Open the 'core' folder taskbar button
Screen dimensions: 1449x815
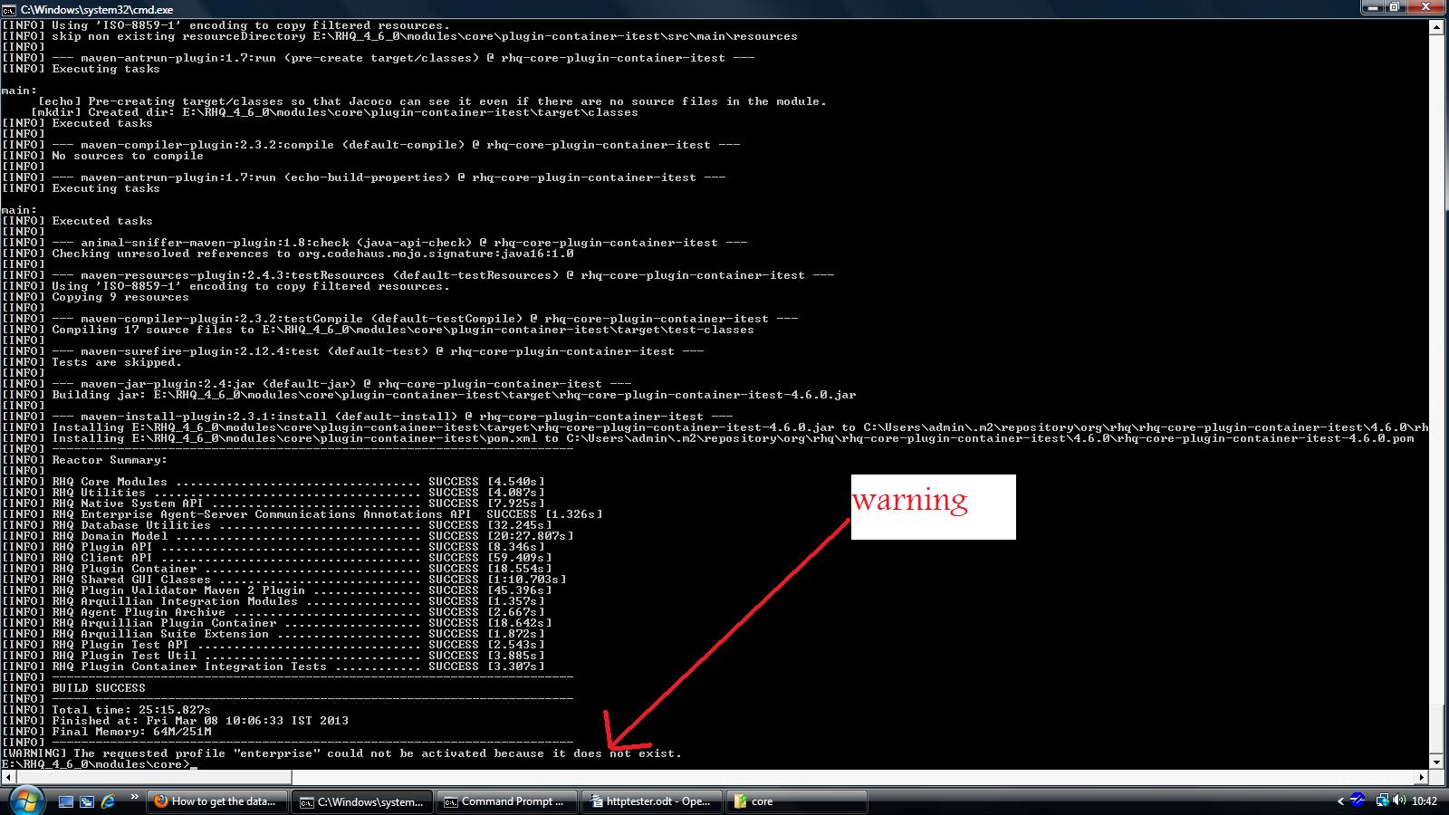pos(797,801)
